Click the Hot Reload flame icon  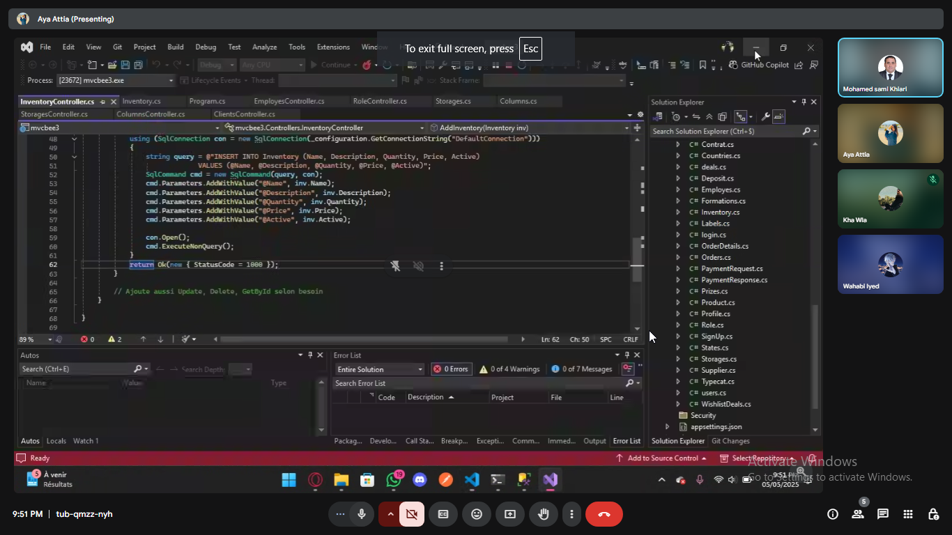(x=367, y=65)
